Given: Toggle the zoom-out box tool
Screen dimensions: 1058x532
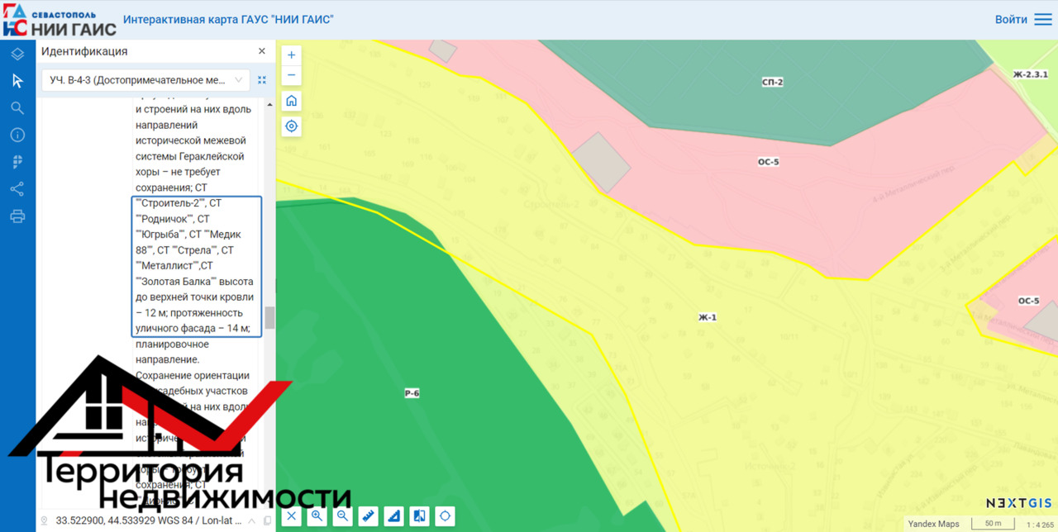Looking at the screenshot, I should [343, 516].
